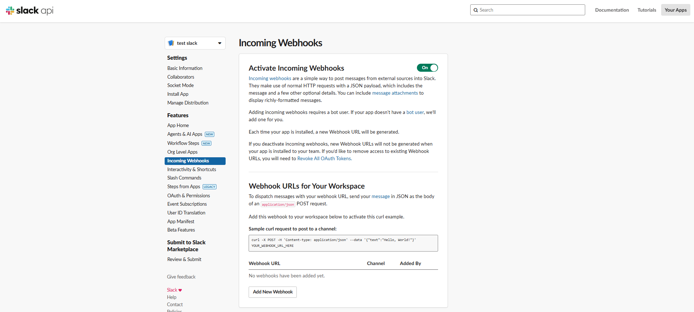This screenshot has width=694, height=312.
Task: Open Tutorials in the top navigation
Action: 647,10
